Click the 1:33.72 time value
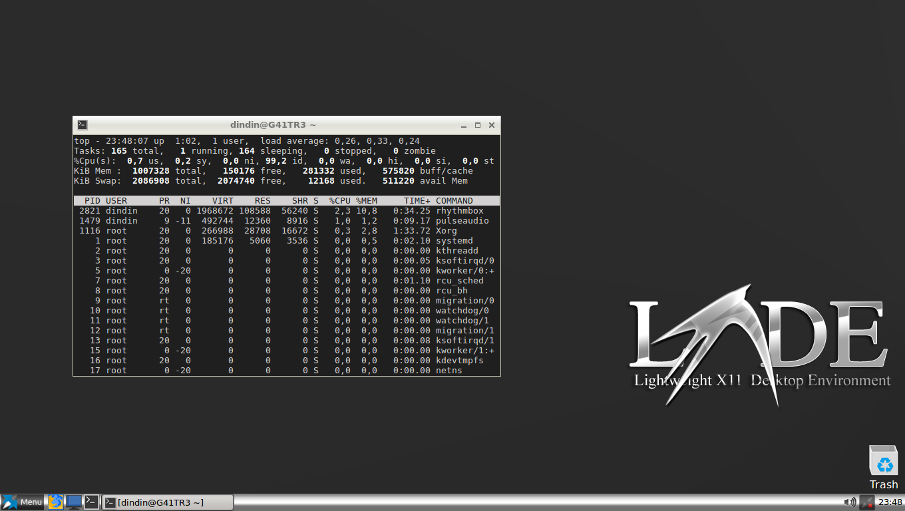Screen dimensions: 905x511 pos(412,231)
